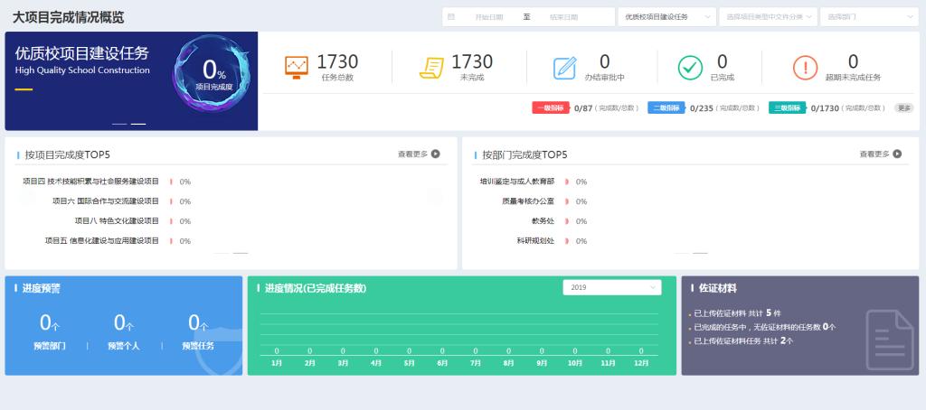Click the 未完成 yellow scroll icon
The width and height of the screenshot is (926, 410).
431,68
